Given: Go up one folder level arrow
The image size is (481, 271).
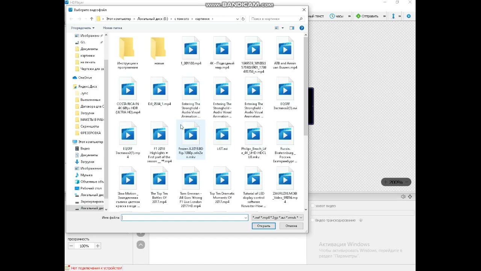Looking at the screenshot, I should point(92,19).
